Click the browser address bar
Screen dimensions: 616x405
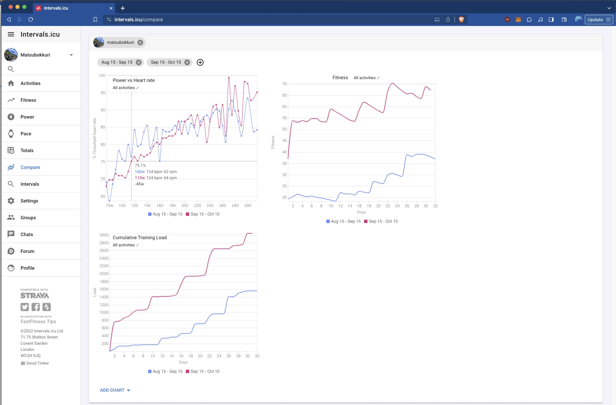tap(267, 20)
